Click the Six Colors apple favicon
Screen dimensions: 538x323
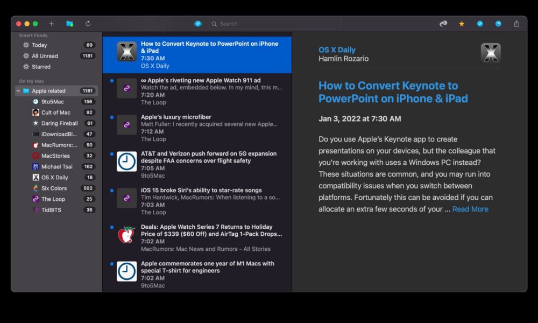36,188
